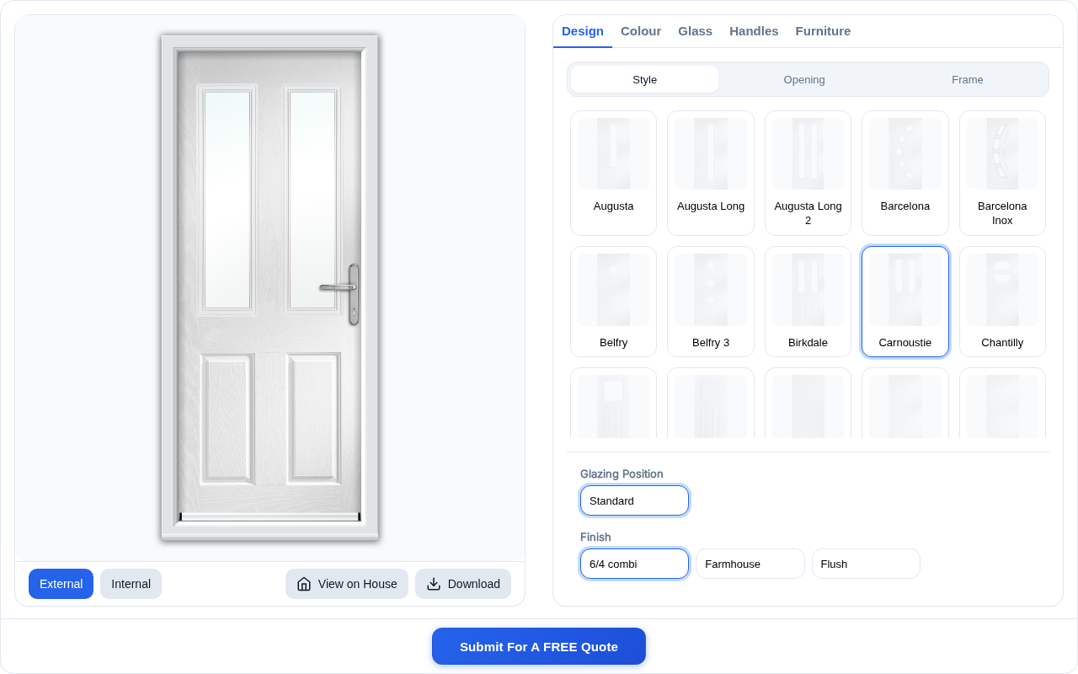Select Standard glazing position

(x=634, y=500)
